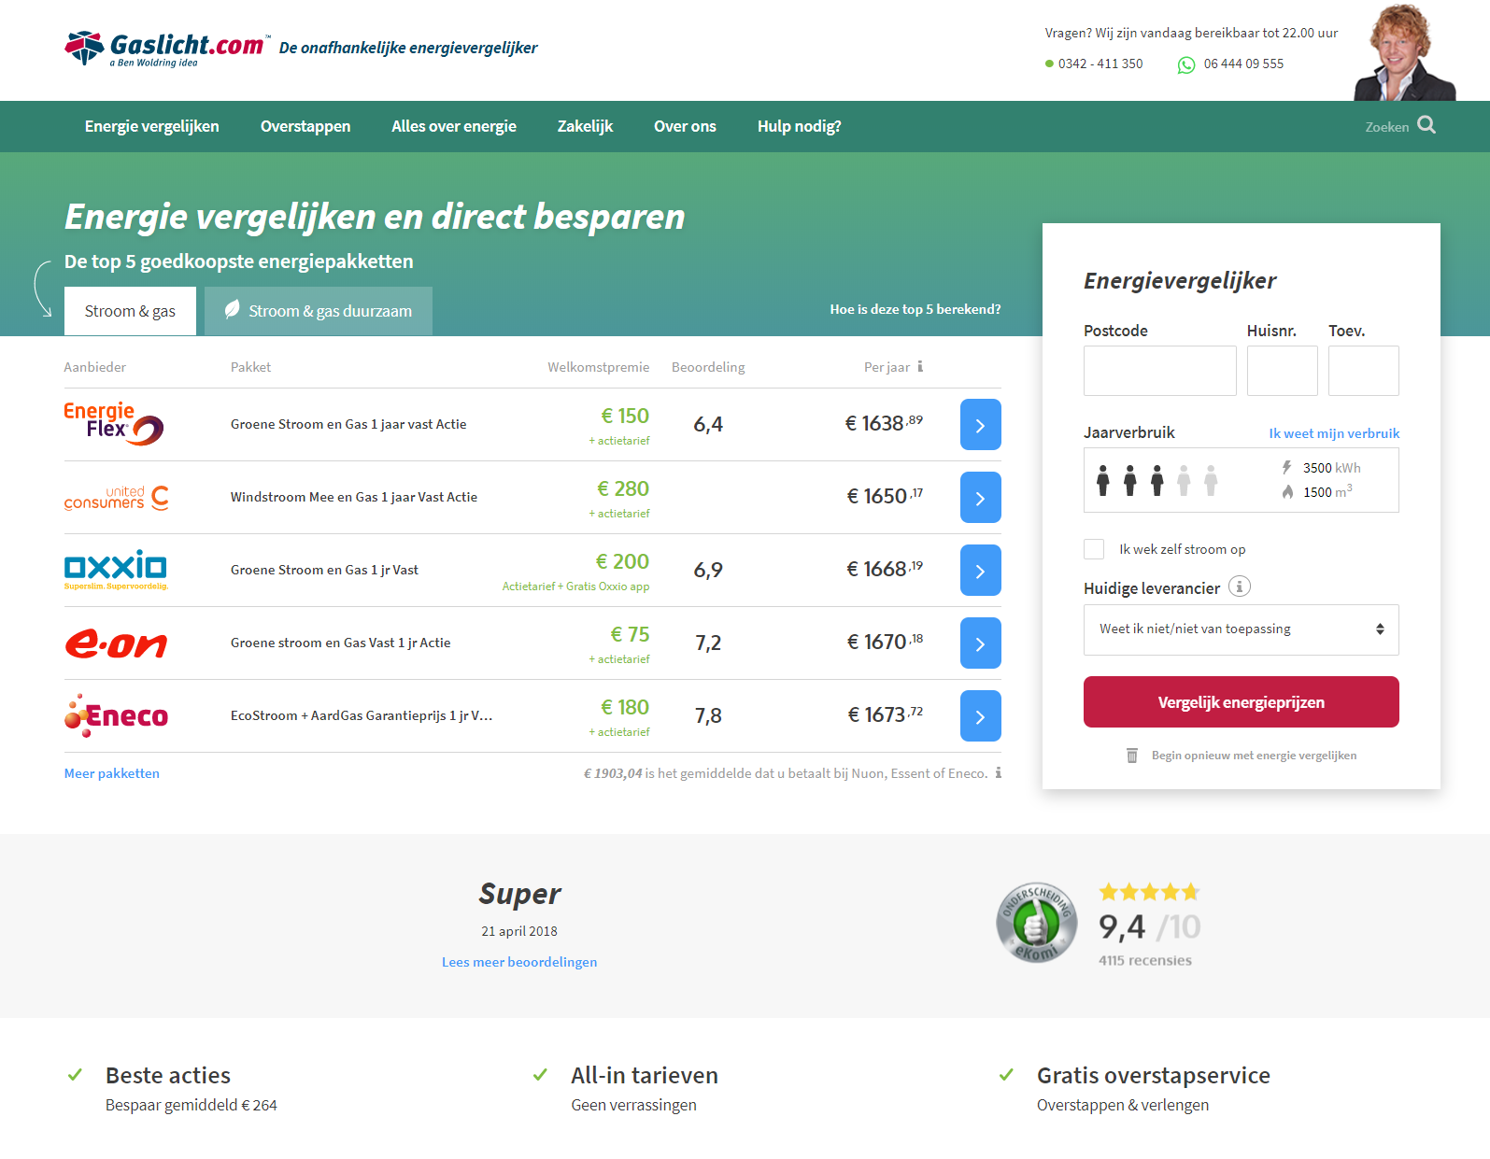
Task: Click phone number 0342 - 411 350
Action: pos(1100,64)
